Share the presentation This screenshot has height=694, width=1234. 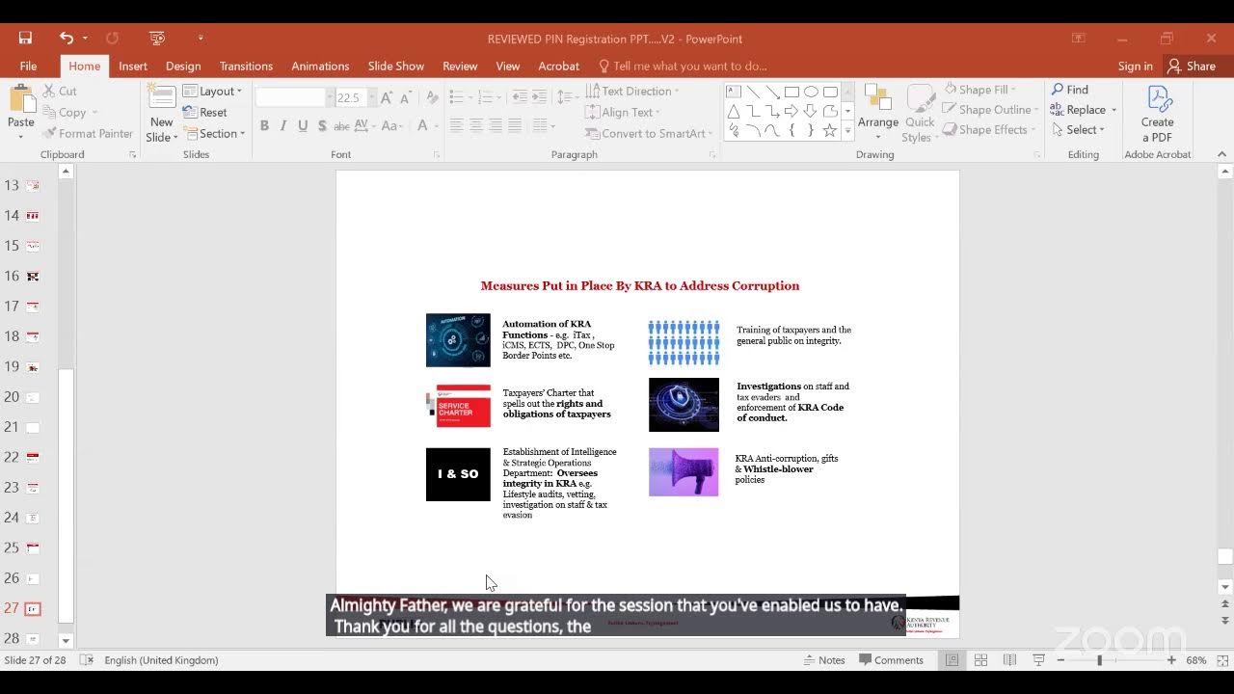1192,66
